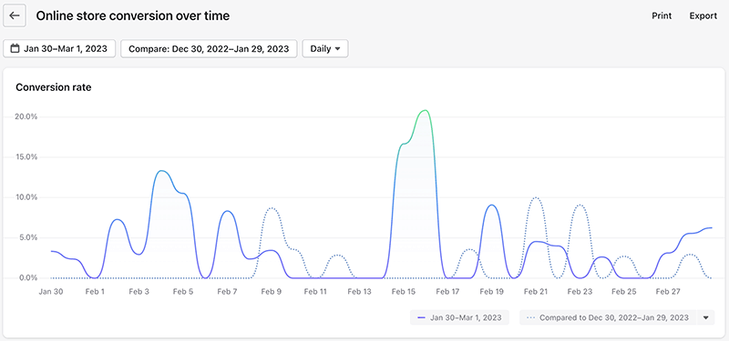
Task: Click the 15.0% y-axis label
Action: tap(26, 156)
